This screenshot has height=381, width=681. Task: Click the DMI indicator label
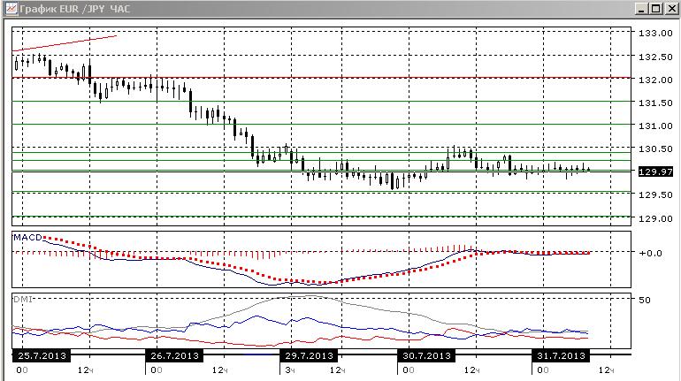click(x=23, y=299)
